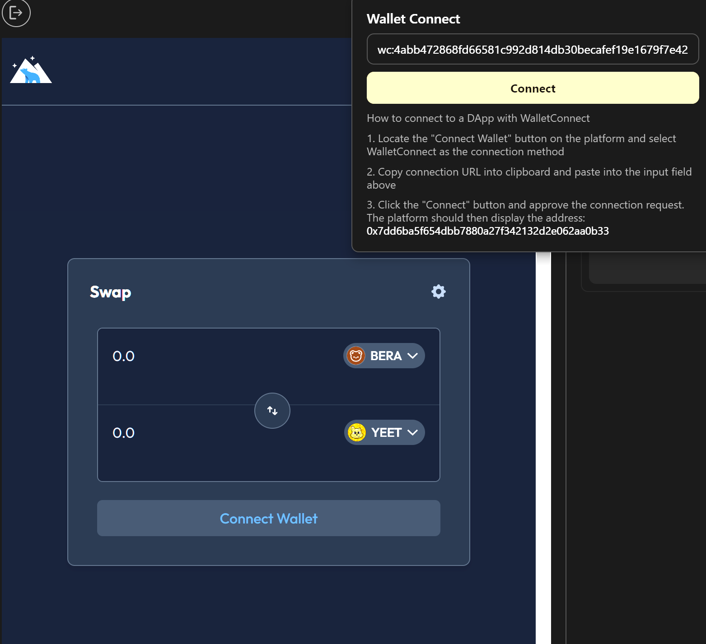Flip token order using the up-down arrows

coord(272,411)
